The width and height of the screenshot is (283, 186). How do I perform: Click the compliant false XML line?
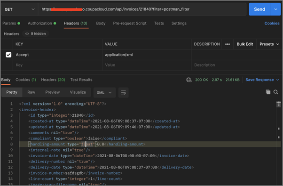coord(78,138)
